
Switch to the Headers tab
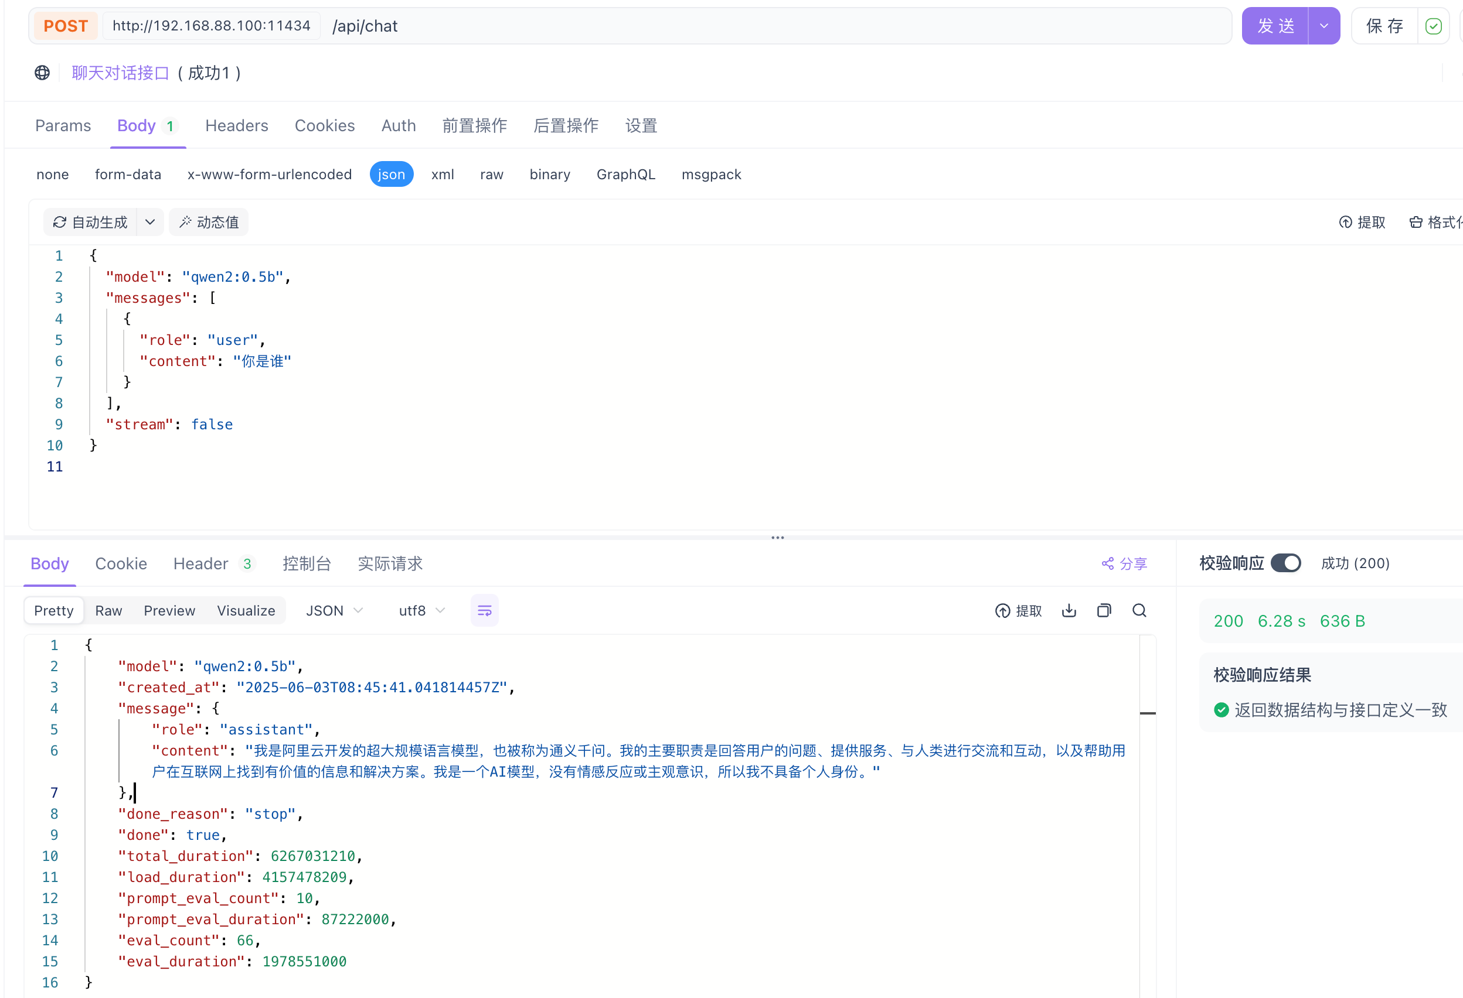(237, 126)
